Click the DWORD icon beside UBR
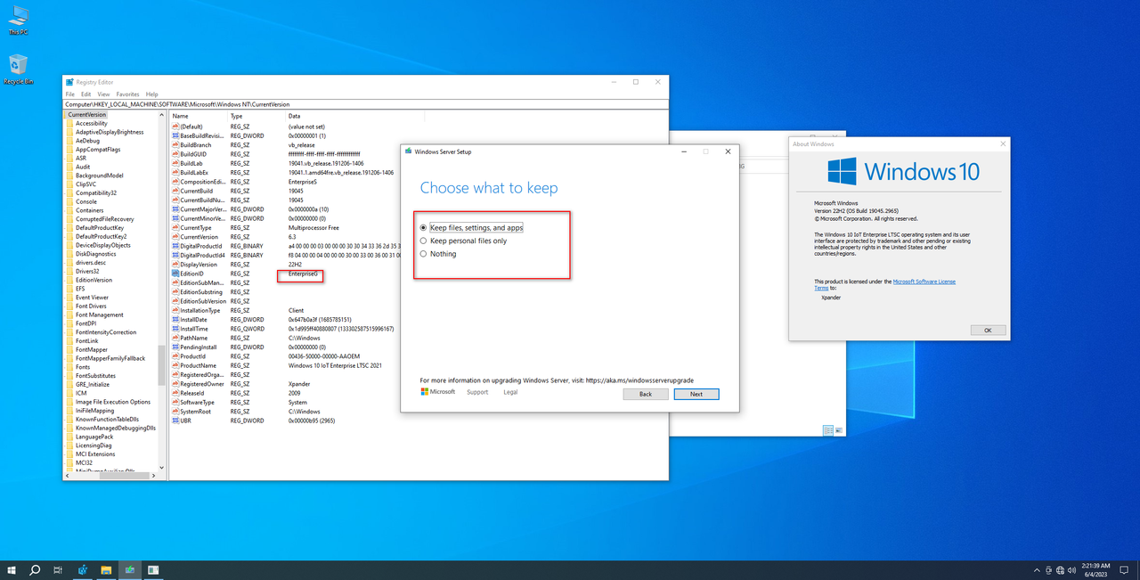This screenshot has height=580, width=1140. pos(175,421)
